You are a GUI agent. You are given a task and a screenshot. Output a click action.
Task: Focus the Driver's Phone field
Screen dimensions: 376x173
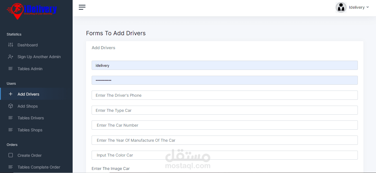(225, 95)
